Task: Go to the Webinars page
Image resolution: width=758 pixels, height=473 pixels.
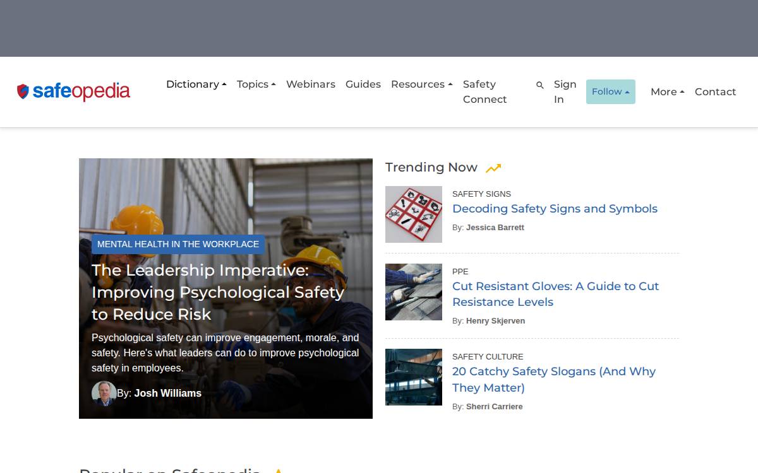Action: (311, 84)
